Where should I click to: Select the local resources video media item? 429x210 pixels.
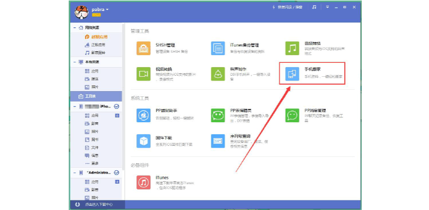(x=92, y=79)
